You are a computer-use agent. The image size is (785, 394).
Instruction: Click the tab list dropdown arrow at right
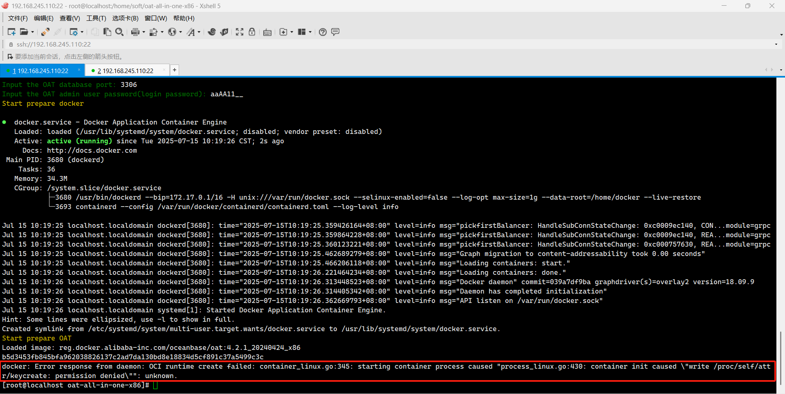[x=781, y=70]
